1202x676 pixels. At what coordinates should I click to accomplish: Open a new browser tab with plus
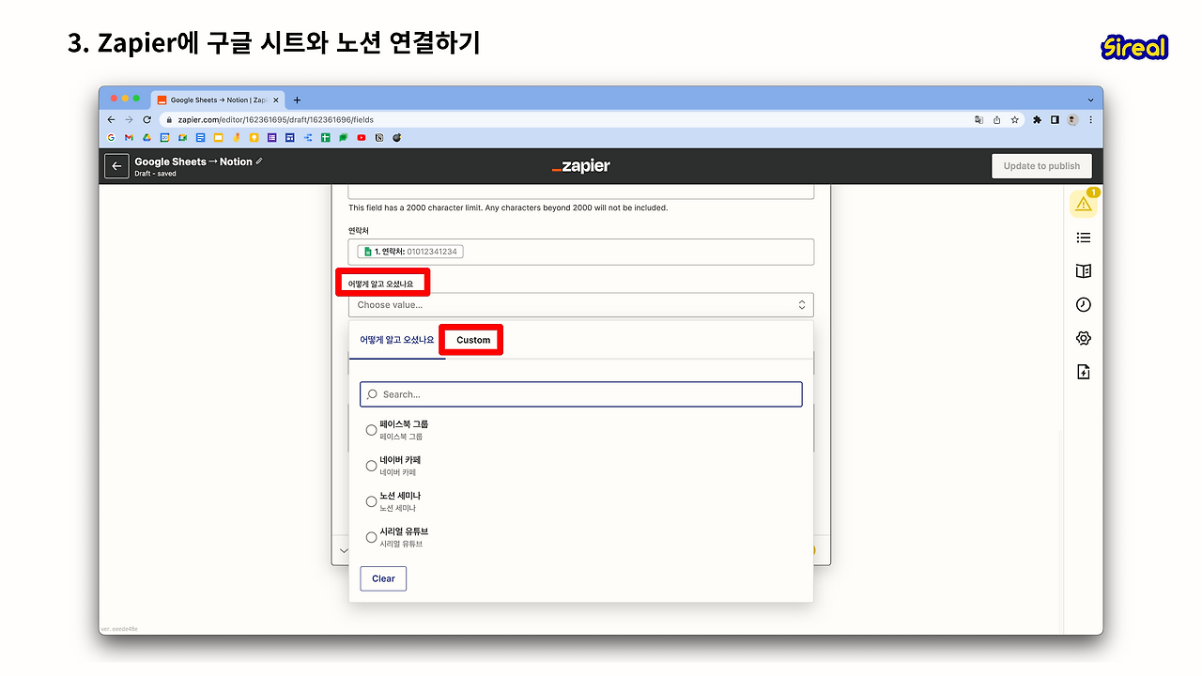point(297,100)
